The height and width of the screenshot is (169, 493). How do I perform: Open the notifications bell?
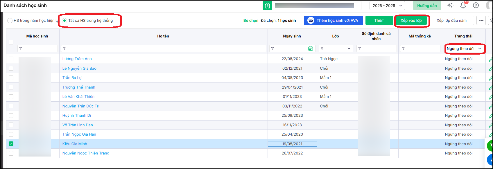(x=463, y=5)
